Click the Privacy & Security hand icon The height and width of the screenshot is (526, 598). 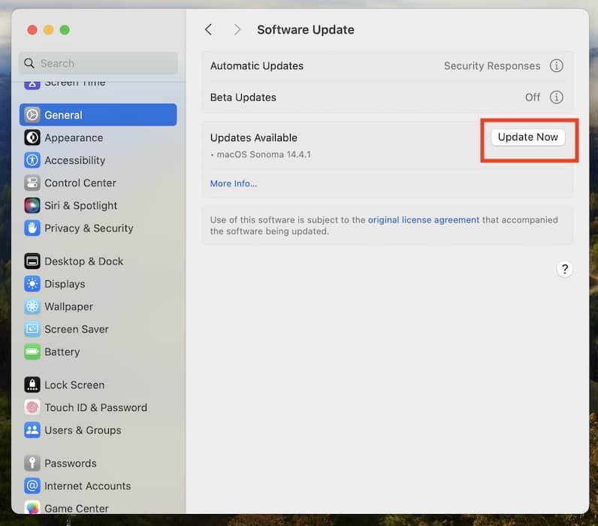pyautogui.click(x=32, y=228)
